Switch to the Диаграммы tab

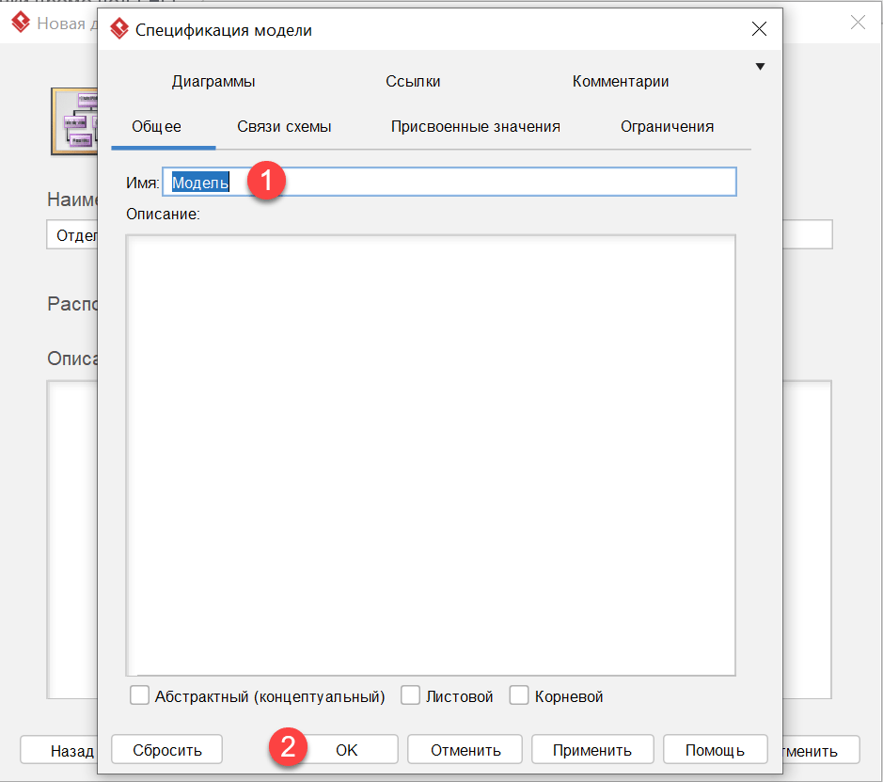point(213,81)
